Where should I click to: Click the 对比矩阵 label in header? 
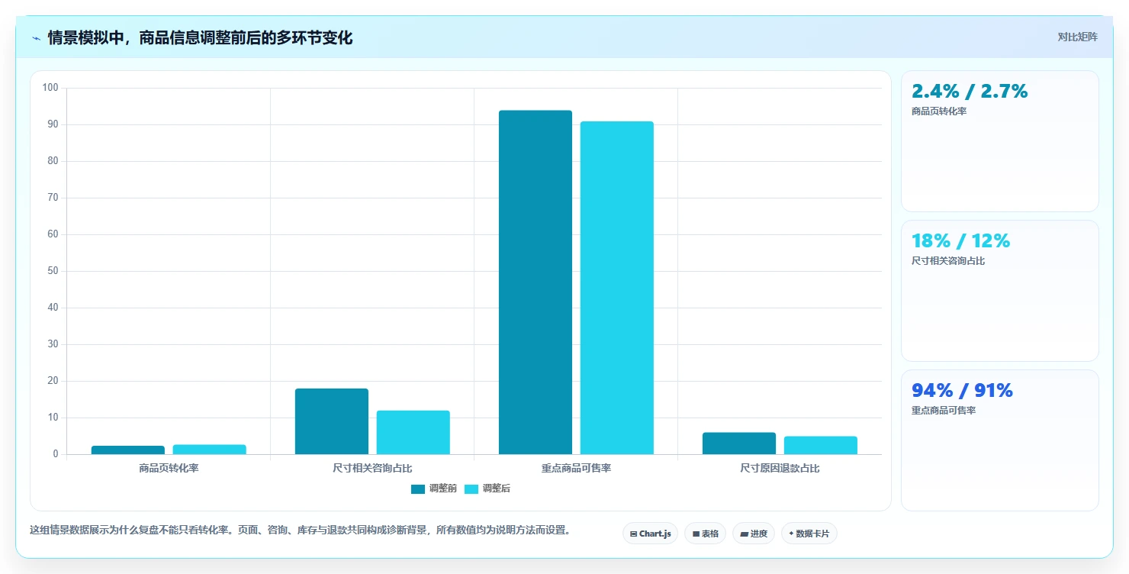tap(1078, 37)
